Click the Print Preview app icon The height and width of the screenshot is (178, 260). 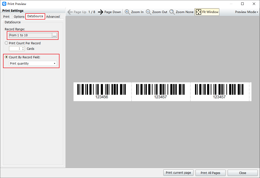(x=4, y=4)
